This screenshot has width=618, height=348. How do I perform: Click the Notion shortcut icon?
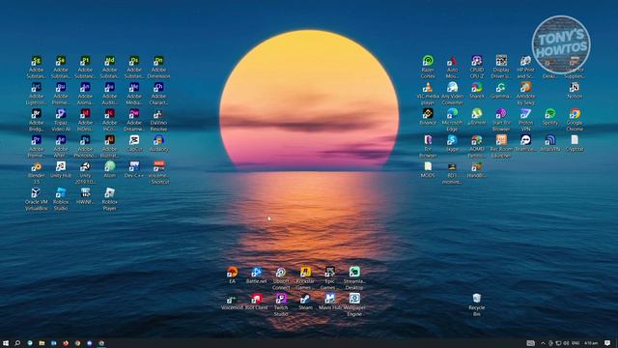[575, 87]
